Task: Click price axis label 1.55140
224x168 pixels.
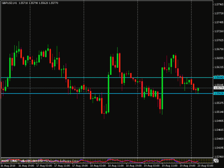Action: (x=219, y=112)
